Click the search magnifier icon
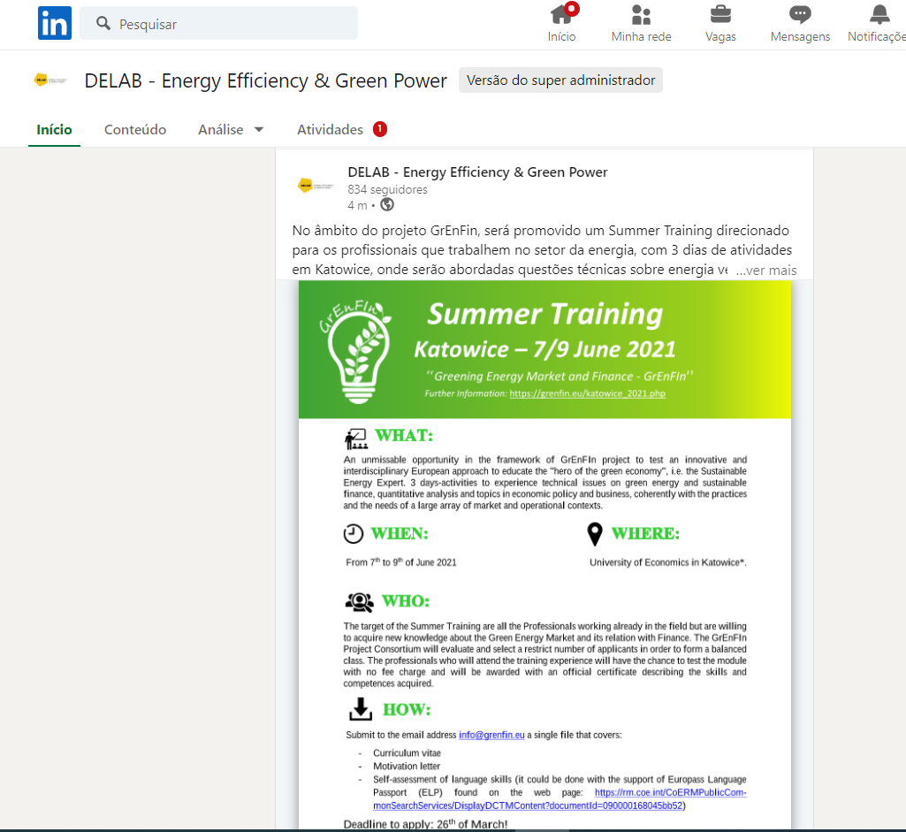The image size is (906, 832). tap(103, 23)
